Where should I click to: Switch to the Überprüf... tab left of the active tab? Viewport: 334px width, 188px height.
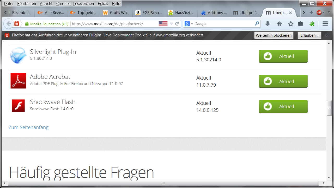pyautogui.click(x=247, y=12)
